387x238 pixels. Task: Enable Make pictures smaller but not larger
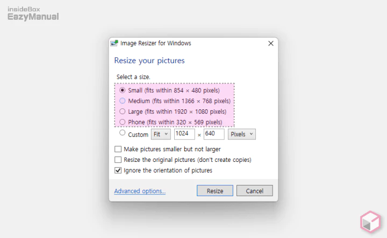118,150
